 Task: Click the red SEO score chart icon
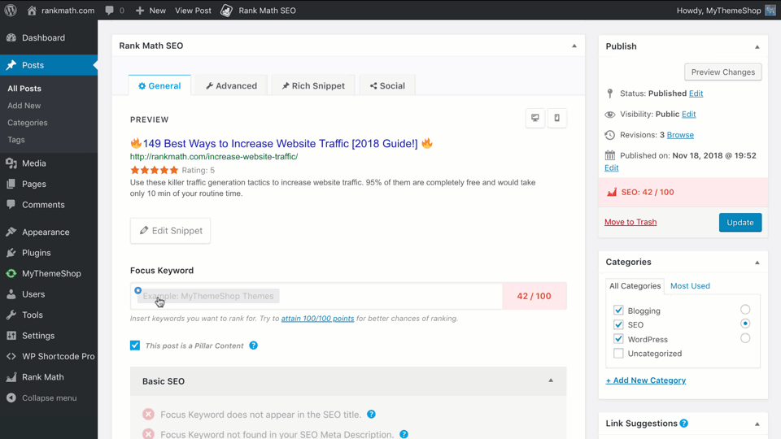click(x=612, y=192)
